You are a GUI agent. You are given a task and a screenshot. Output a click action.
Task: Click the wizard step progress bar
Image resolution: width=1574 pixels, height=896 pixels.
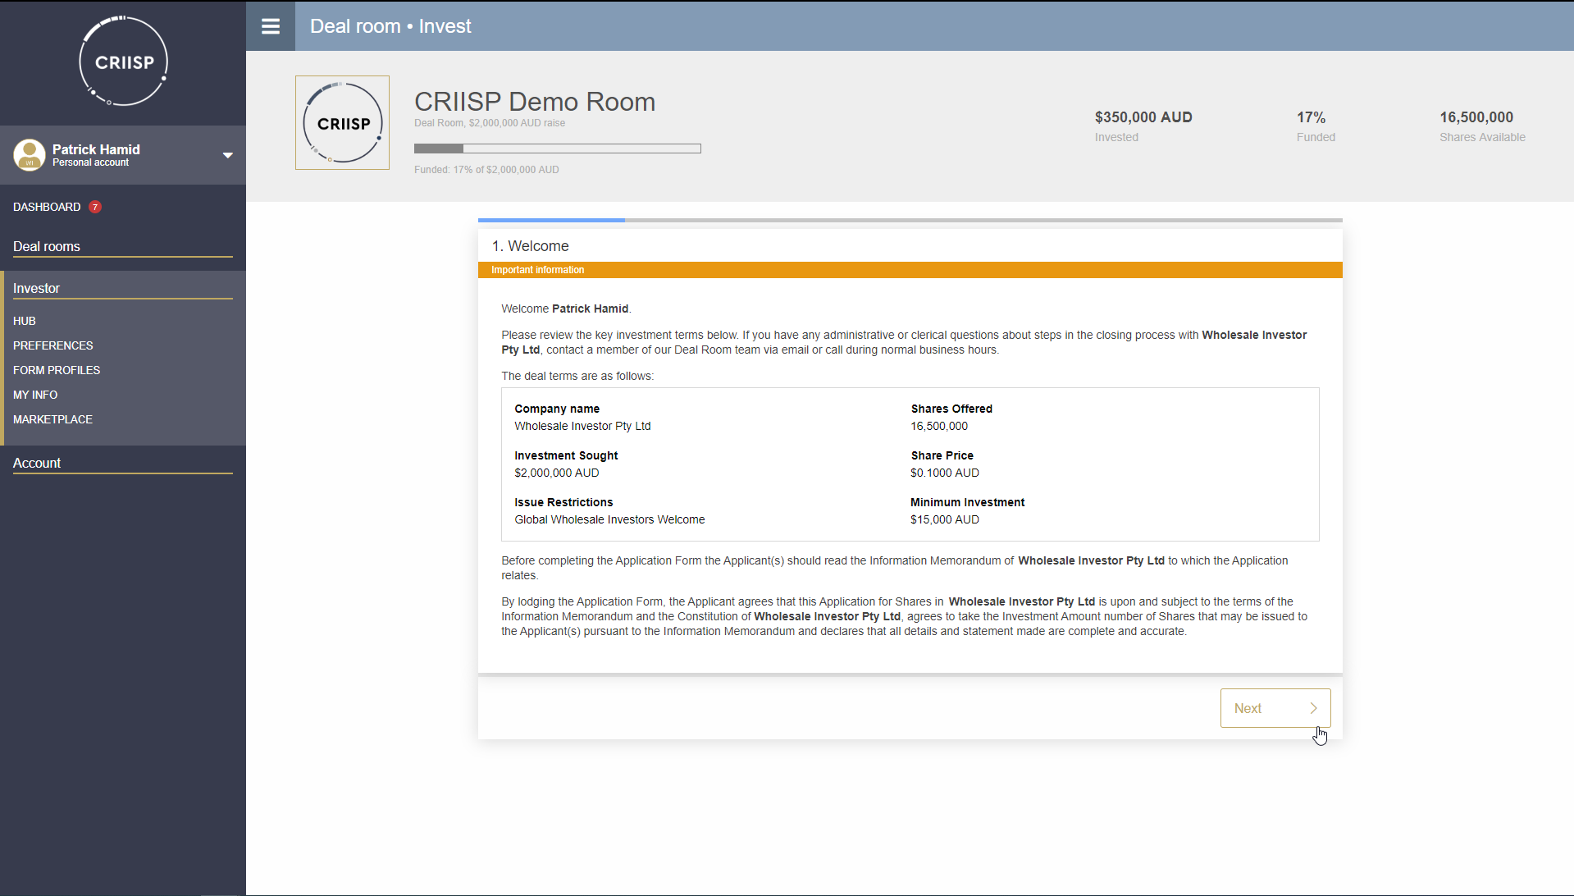910,220
